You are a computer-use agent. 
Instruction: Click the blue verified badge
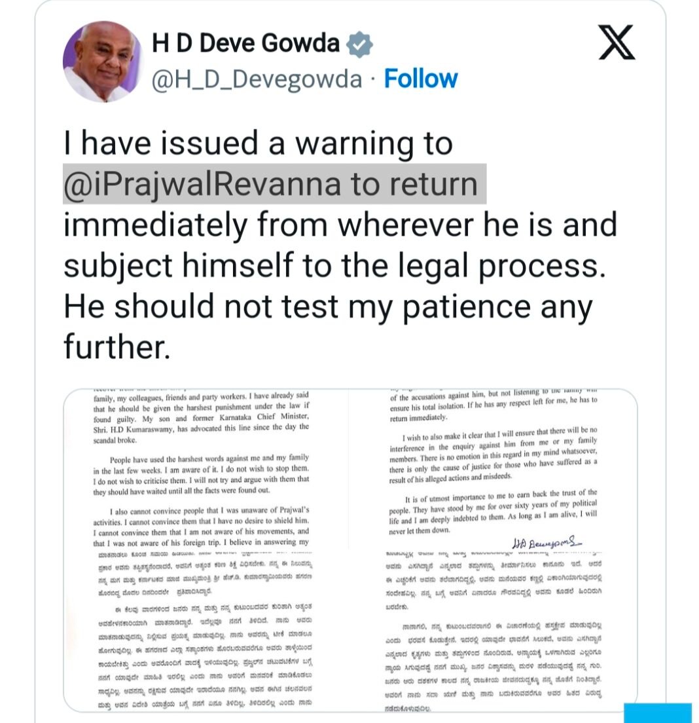[359, 45]
